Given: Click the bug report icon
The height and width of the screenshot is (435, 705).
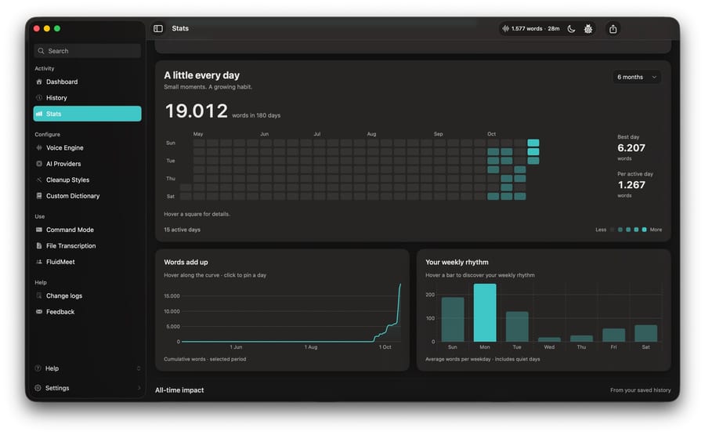Looking at the screenshot, I should (588, 29).
